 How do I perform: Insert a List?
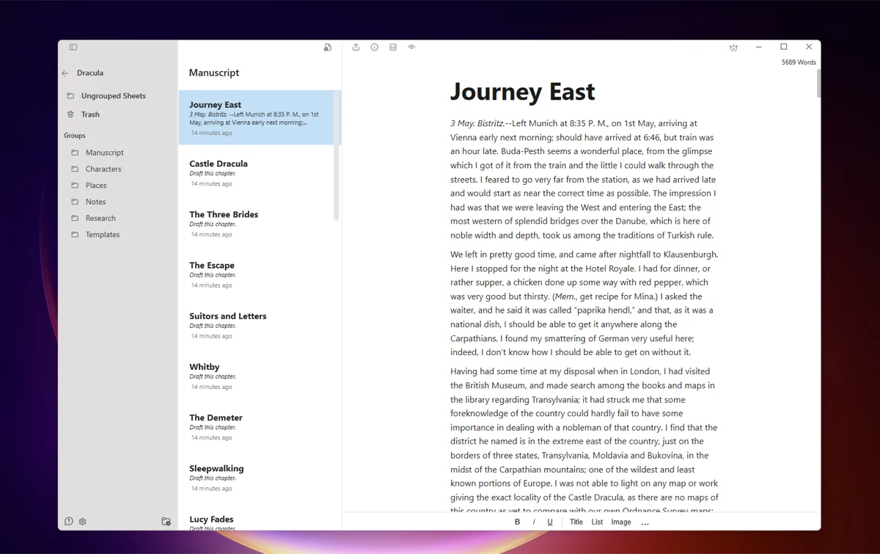pos(597,522)
